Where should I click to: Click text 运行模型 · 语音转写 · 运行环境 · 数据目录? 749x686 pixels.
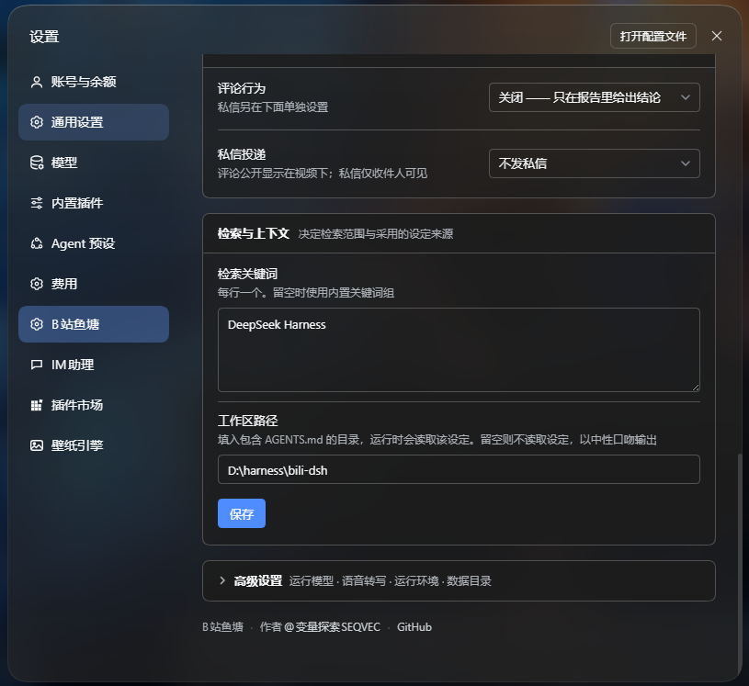390,581
